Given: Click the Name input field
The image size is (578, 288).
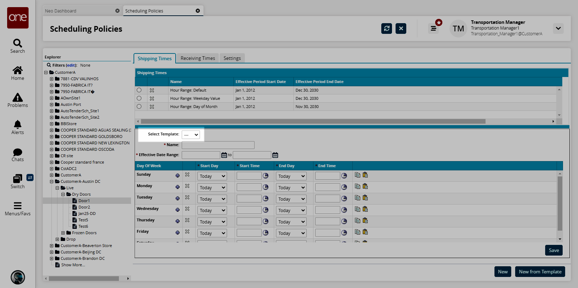Looking at the screenshot, I should (218, 145).
